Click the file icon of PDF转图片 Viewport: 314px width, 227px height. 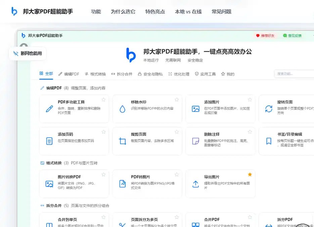pos(122,184)
